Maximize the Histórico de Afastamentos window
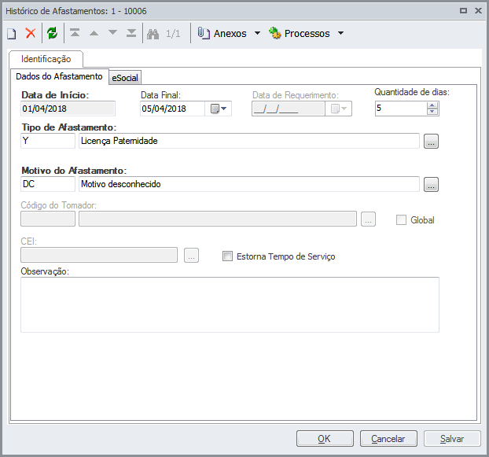Viewport: 489px width, 457px height. 463,10
